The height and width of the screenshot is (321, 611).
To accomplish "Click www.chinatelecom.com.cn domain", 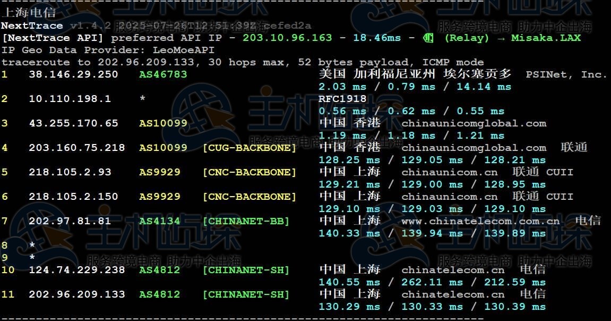I will [480, 221].
